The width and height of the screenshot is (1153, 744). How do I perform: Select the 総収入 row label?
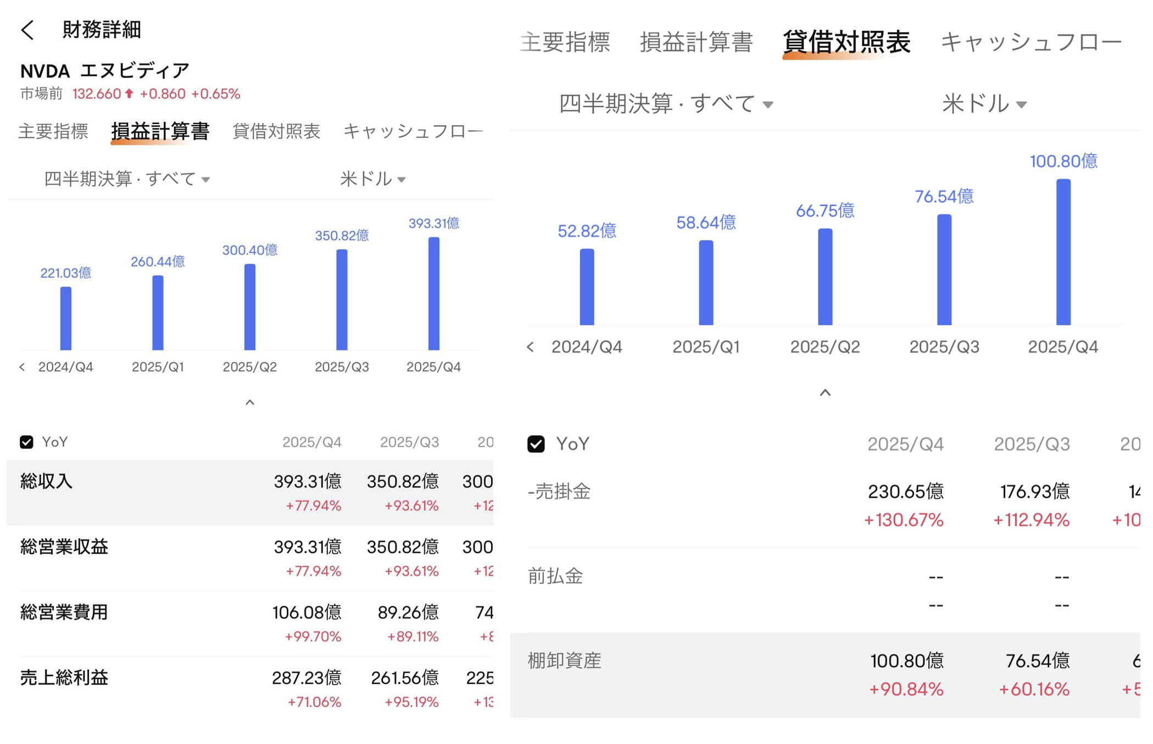point(46,482)
